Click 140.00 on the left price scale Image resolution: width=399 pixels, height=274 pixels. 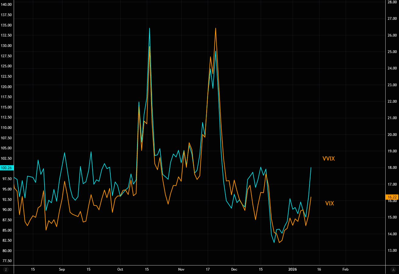[6, 5]
